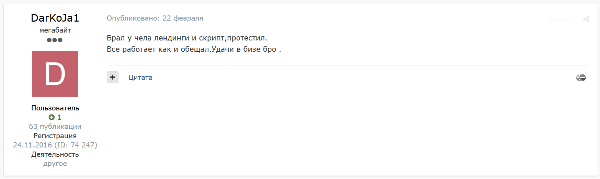The image size is (600, 179).
Task: Click the другое activity value
Action: [x=55, y=164]
